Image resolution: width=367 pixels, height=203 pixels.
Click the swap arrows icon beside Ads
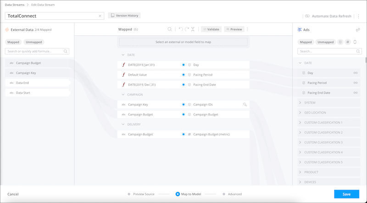[358, 29]
